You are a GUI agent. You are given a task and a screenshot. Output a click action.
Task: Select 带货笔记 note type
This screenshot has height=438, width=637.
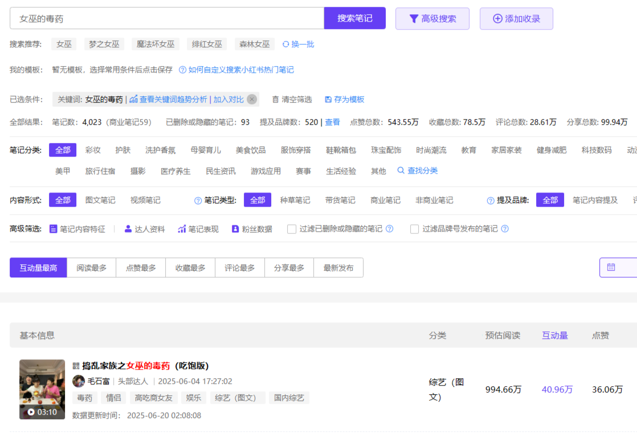[340, 200]
